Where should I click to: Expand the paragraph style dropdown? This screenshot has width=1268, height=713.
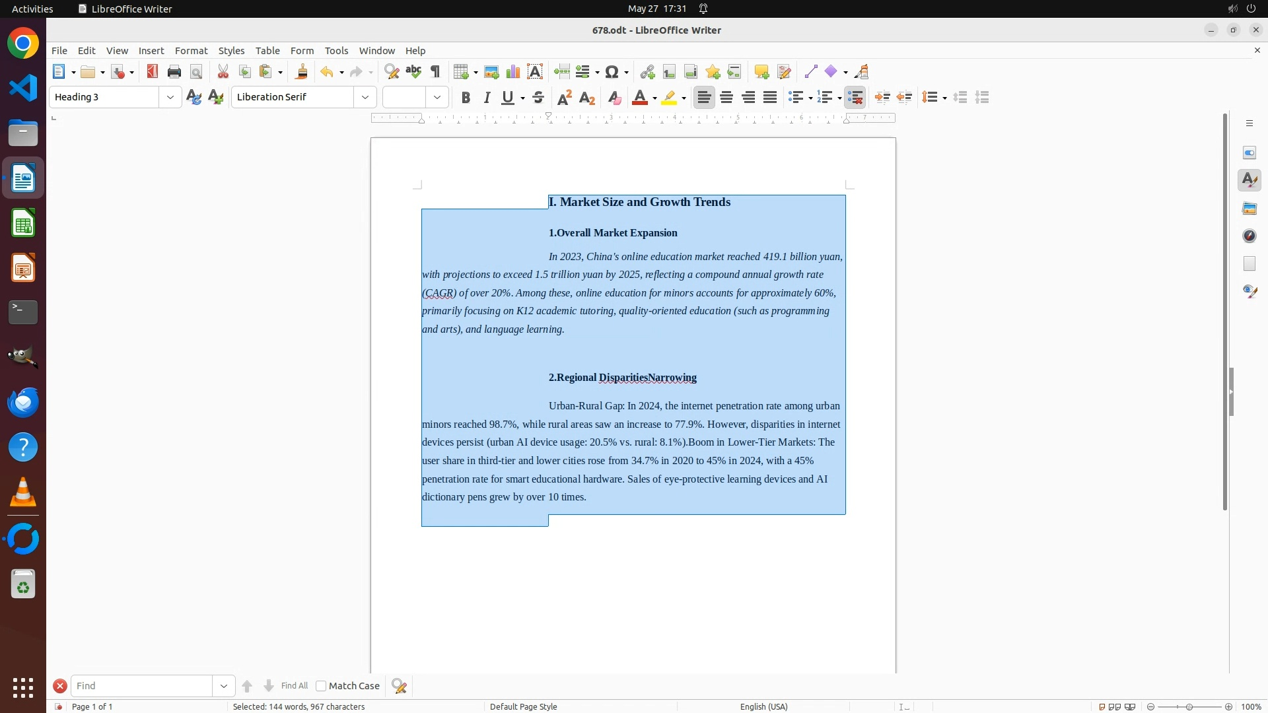click(x=170, y=98)
